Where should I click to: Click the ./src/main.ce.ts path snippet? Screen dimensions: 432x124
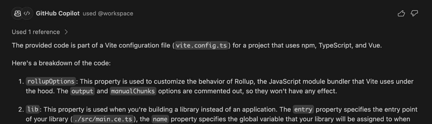(x=103, y=119)
